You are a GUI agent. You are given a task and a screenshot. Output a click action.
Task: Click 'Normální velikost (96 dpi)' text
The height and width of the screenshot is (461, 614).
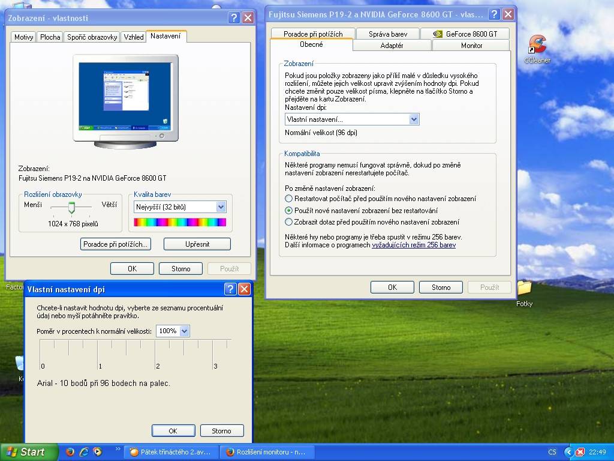coord(321,133)
